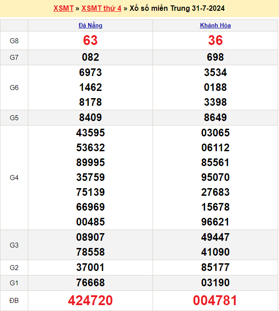Select Đà Nẵng G6 number 1462
The image size is (279, 311).
pyautogui.click(x=90, y=87)
